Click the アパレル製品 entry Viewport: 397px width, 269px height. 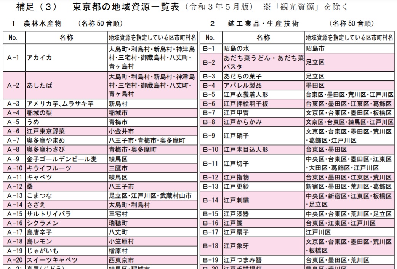coord(242,85)
